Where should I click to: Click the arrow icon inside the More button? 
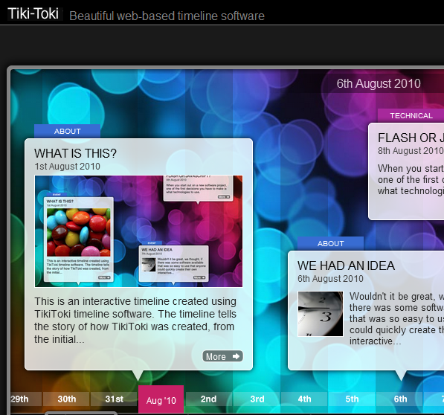(x=236, y=356)
